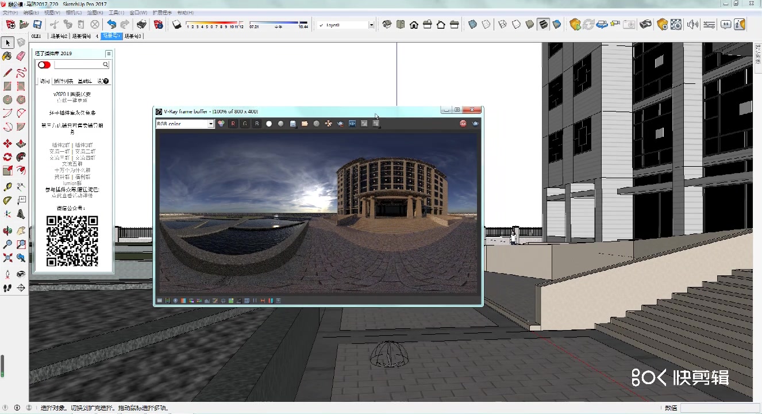Click the QR code image
This screenshot has height=414, width=762.
[72, 241]
